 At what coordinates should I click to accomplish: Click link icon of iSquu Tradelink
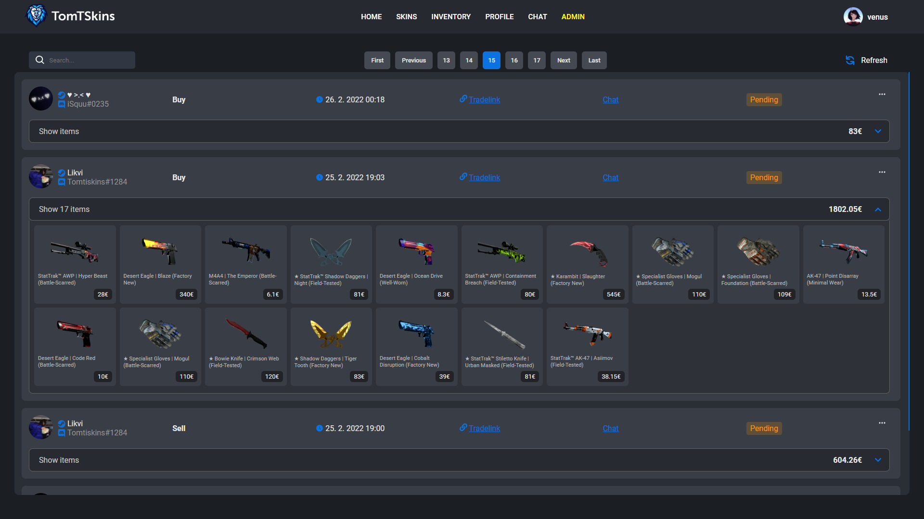(x=463, y=99)
